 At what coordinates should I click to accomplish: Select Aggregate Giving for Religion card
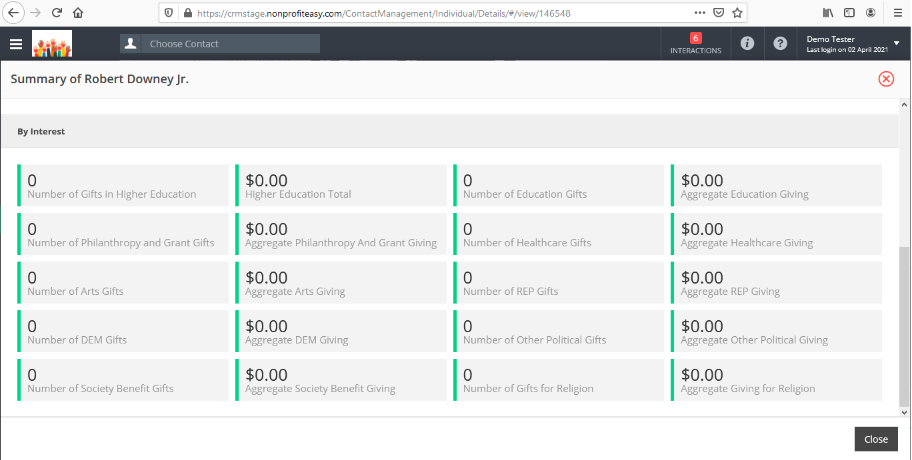tap(776, 380)
